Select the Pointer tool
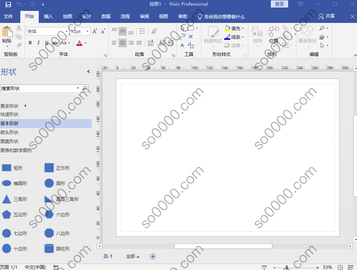This screenshot has height=270, width=357. pos(182,28)
